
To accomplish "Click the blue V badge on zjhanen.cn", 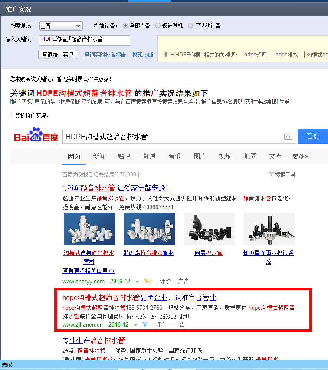I will pyautogui.click(x=145, y=325).
